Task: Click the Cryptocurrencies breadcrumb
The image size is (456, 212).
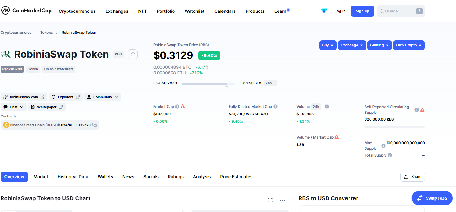Action: tap(16, 33)
